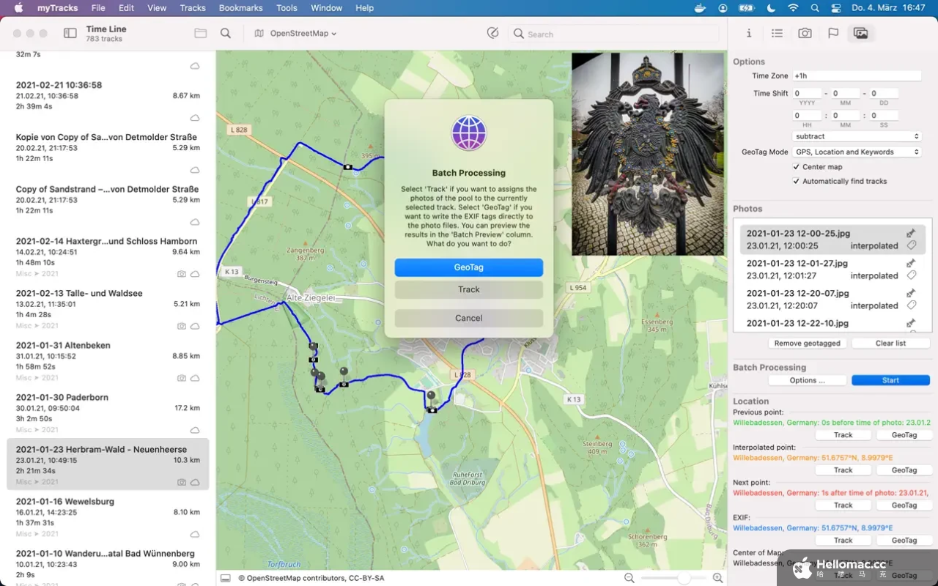Cancel the Batch Processing dialog
The image size is (938, 586).
click(469, 318)
